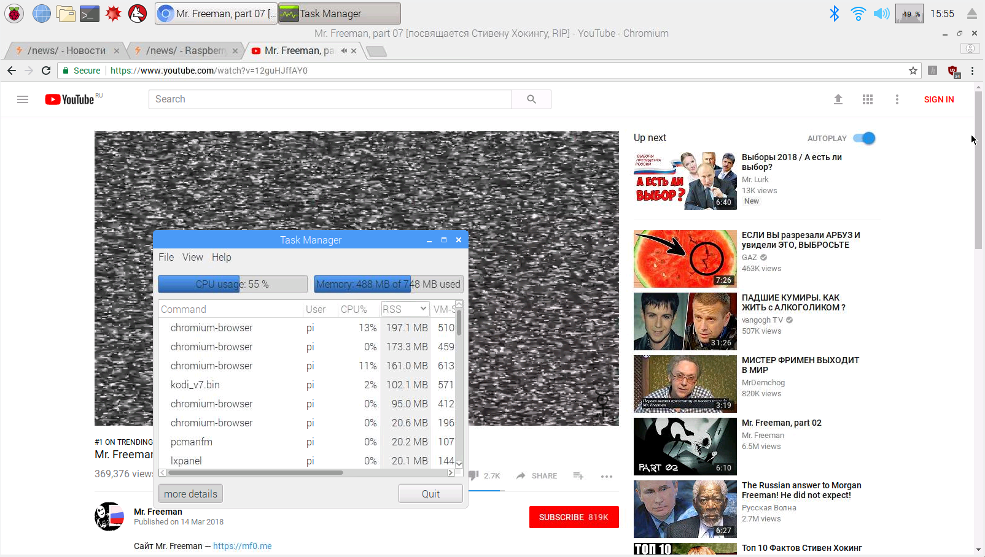This screenshot has width=985, height=557.
Task: Toggle the Autoplay switch off
Action: click(x=864, y=138)
